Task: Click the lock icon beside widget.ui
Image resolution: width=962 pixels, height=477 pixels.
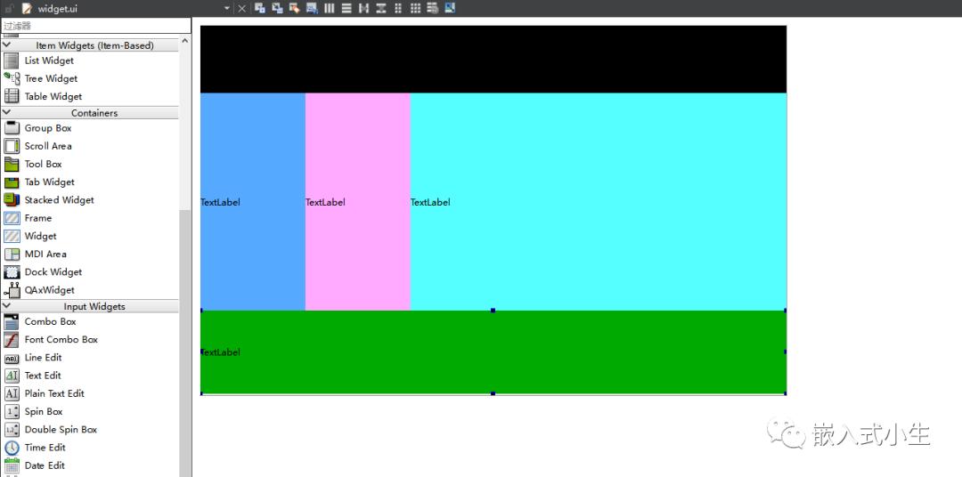Action: 9,9
